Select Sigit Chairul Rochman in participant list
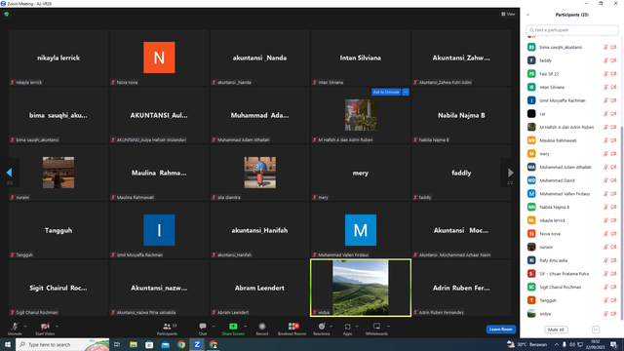The height and width of the screenshot is (351, 624). click(571, 287)
